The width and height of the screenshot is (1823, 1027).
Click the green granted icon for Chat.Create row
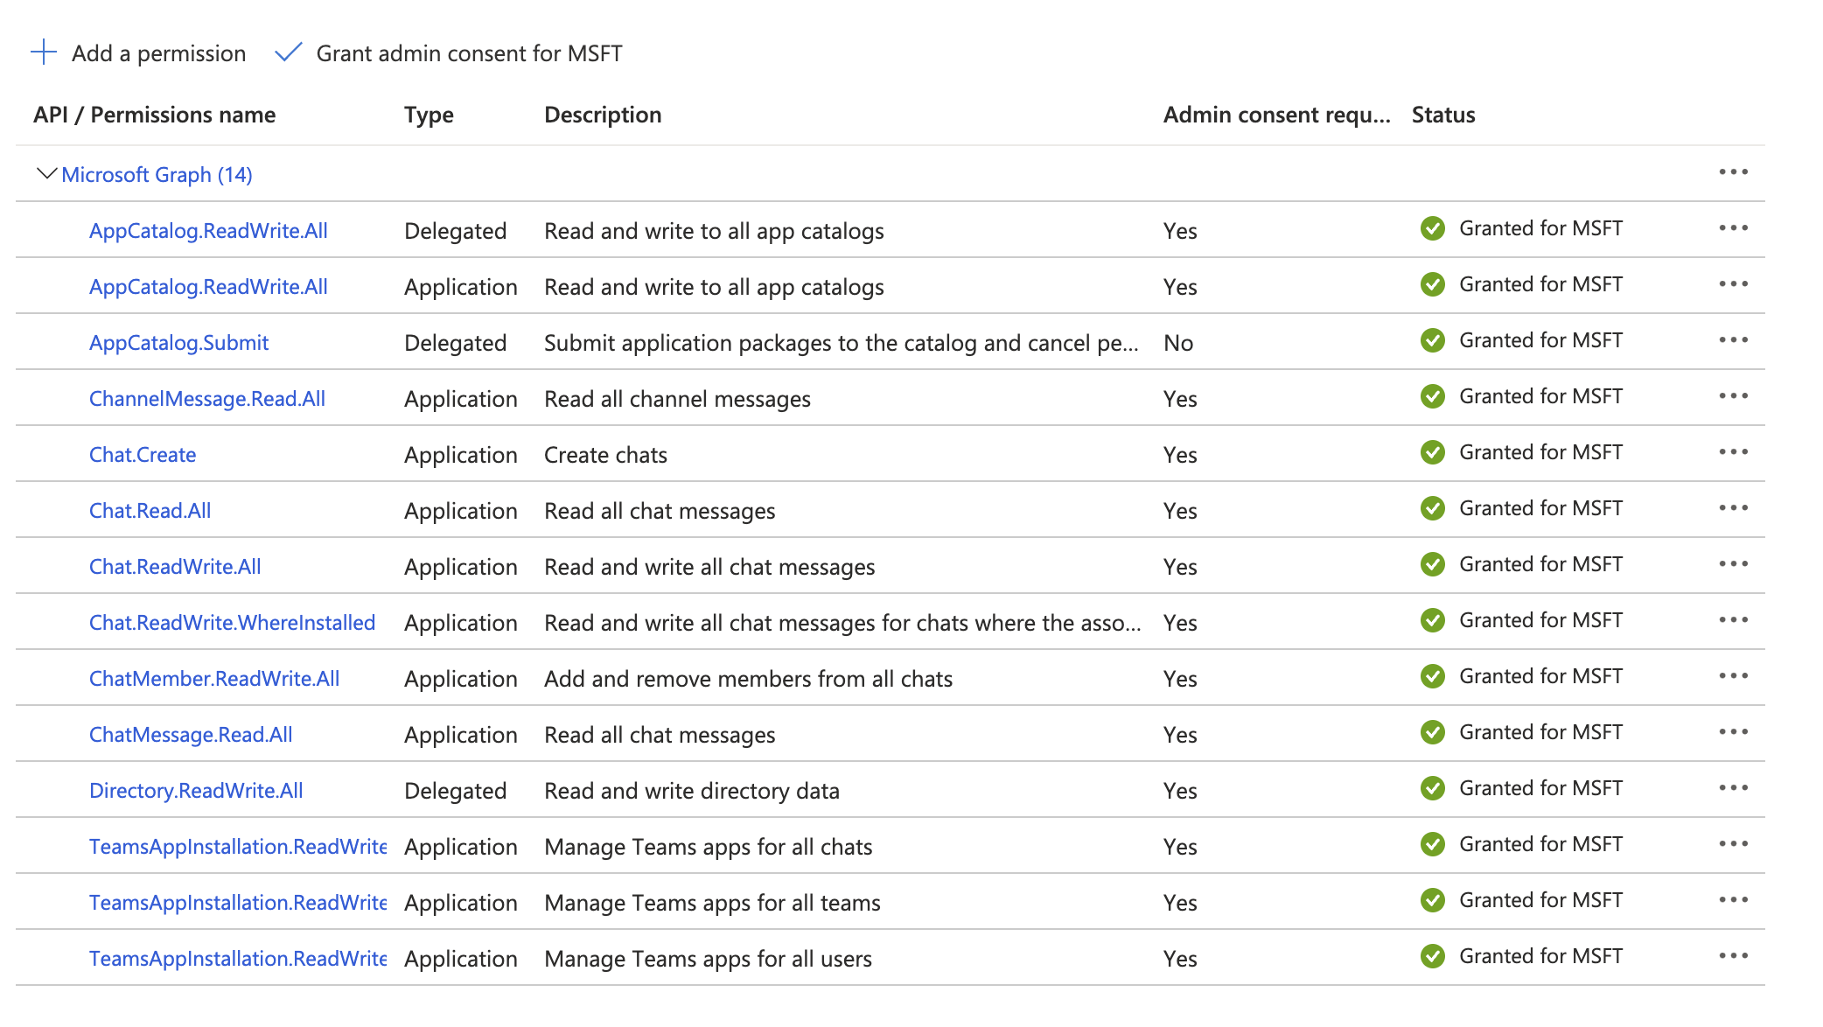[1432, 452]
